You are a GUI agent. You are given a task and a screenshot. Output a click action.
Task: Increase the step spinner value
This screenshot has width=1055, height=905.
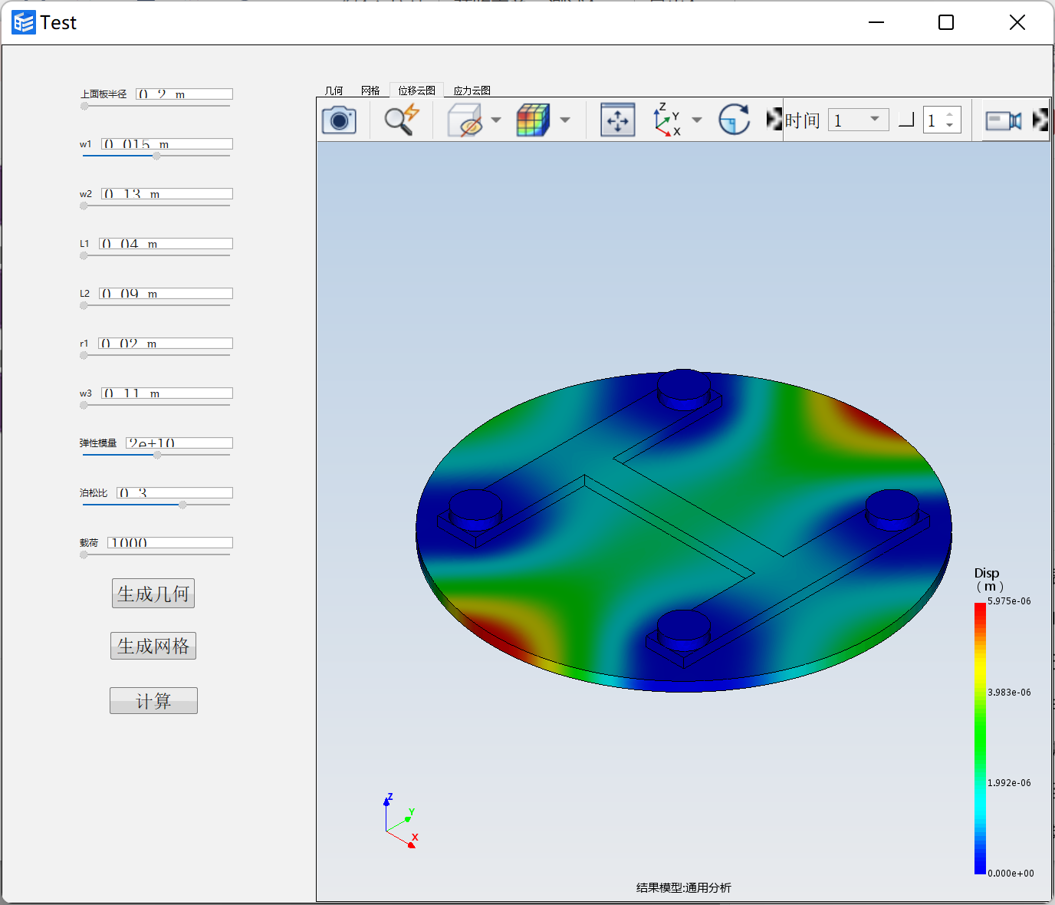950,114
